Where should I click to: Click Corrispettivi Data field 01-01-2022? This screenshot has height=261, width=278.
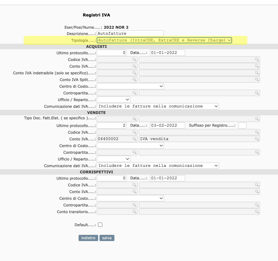tap(168, 178)
